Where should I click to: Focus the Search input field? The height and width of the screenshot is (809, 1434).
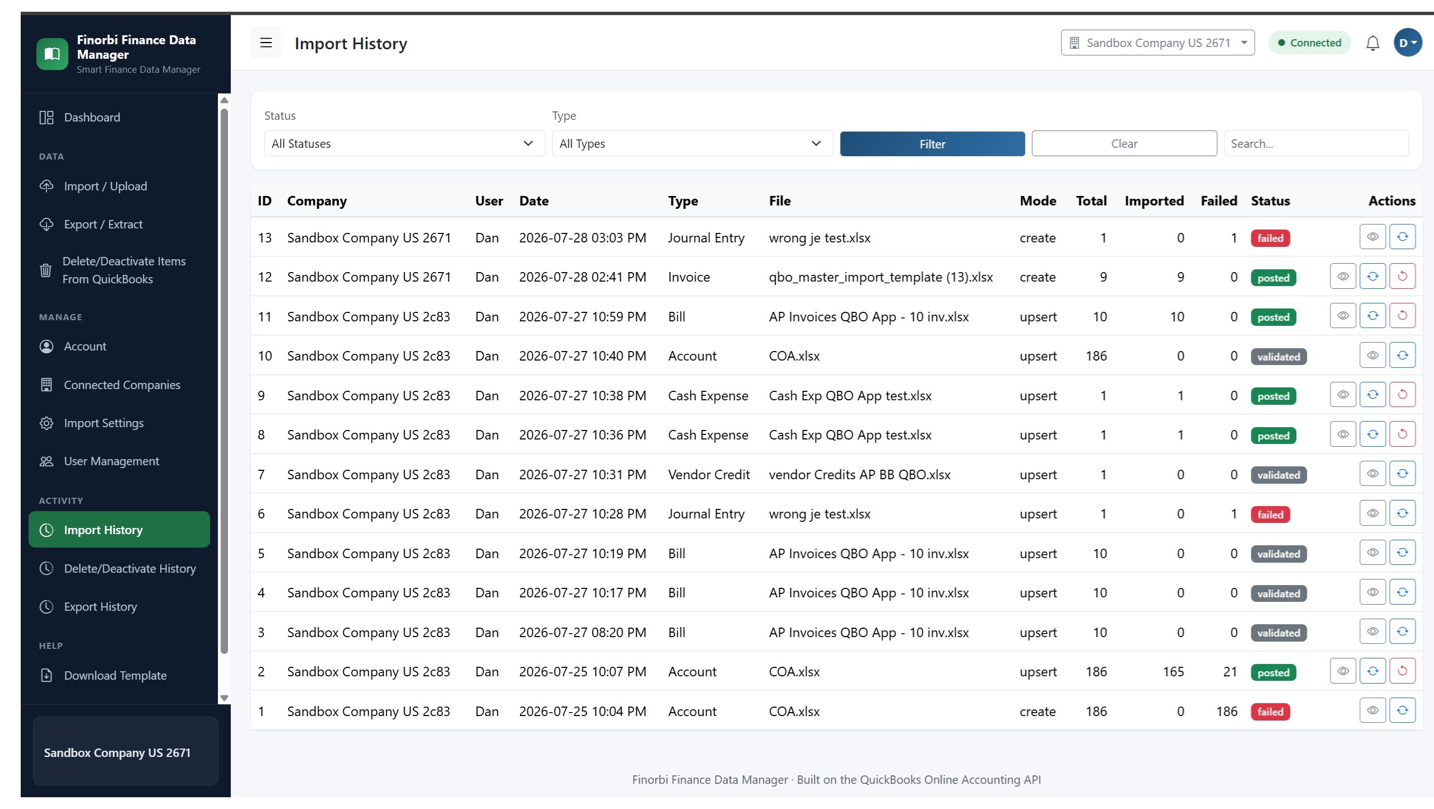click(x=1316, y=143)
